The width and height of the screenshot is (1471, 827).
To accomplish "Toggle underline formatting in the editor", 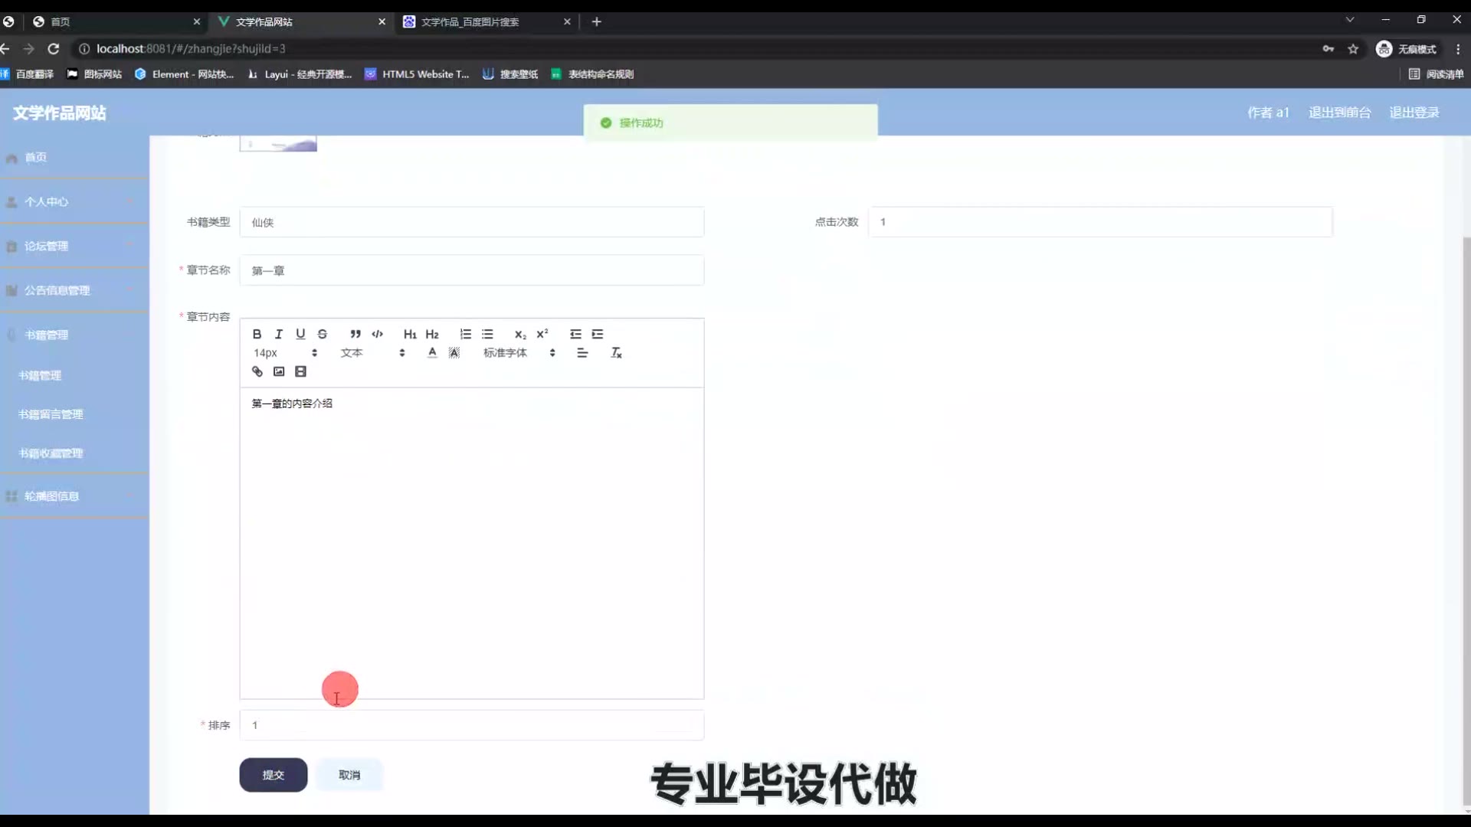I will click(300, 334).
